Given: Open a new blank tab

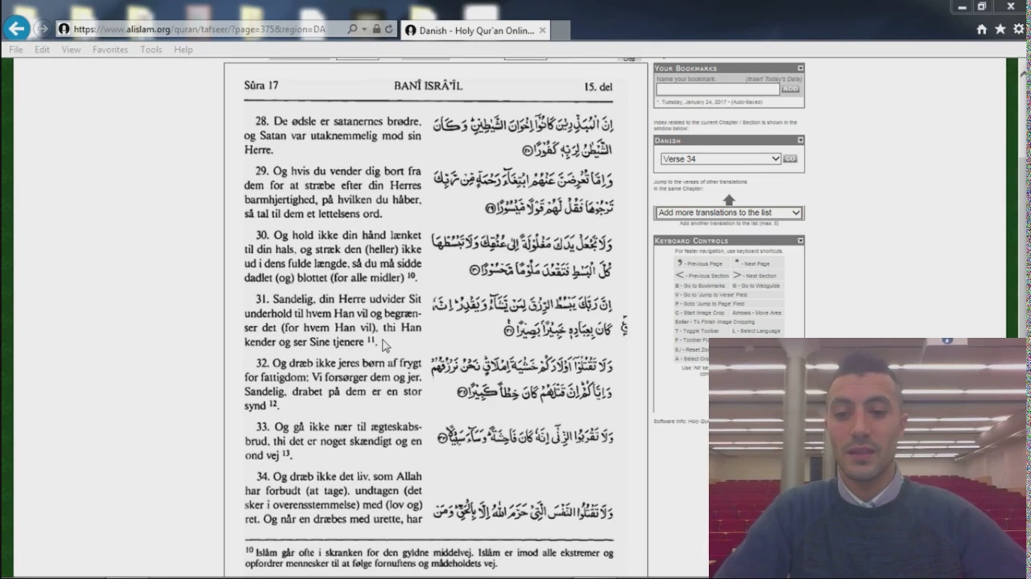Looking at the screenshot, I should [x=561, y=31].
